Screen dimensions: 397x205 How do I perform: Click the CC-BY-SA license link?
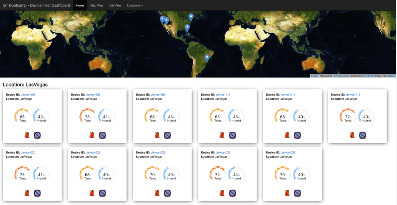[x=368, y=76]
